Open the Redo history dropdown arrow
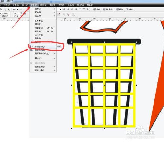Viewport: 164px width, 143px height. pyautogui.click(x=24, y=10)
